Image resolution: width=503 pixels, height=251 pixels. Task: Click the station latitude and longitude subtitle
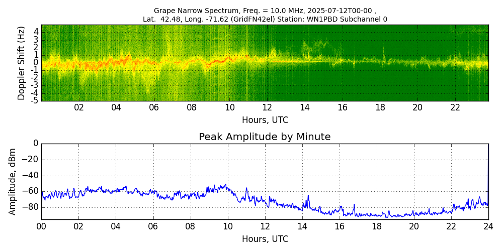(265, 19)
